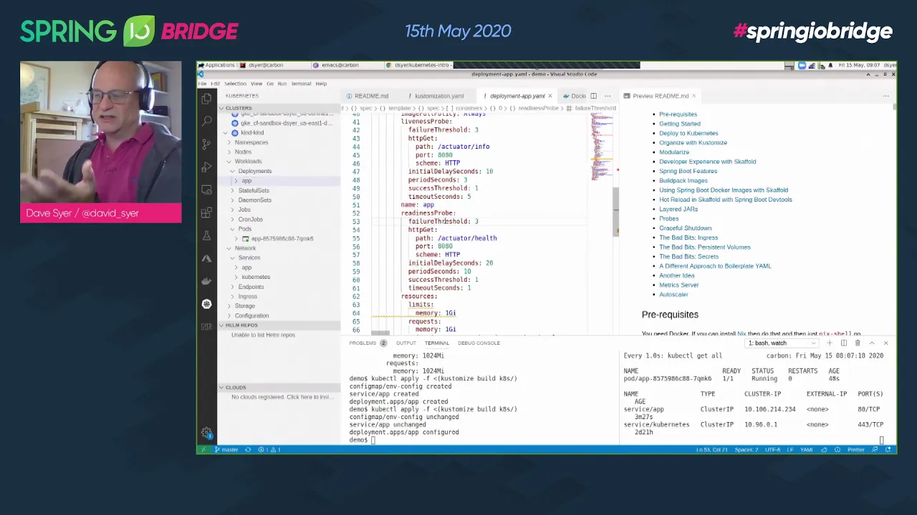917x515 pixels.
Task: Open the Azure view in activity bar
Action: [206, 258]
